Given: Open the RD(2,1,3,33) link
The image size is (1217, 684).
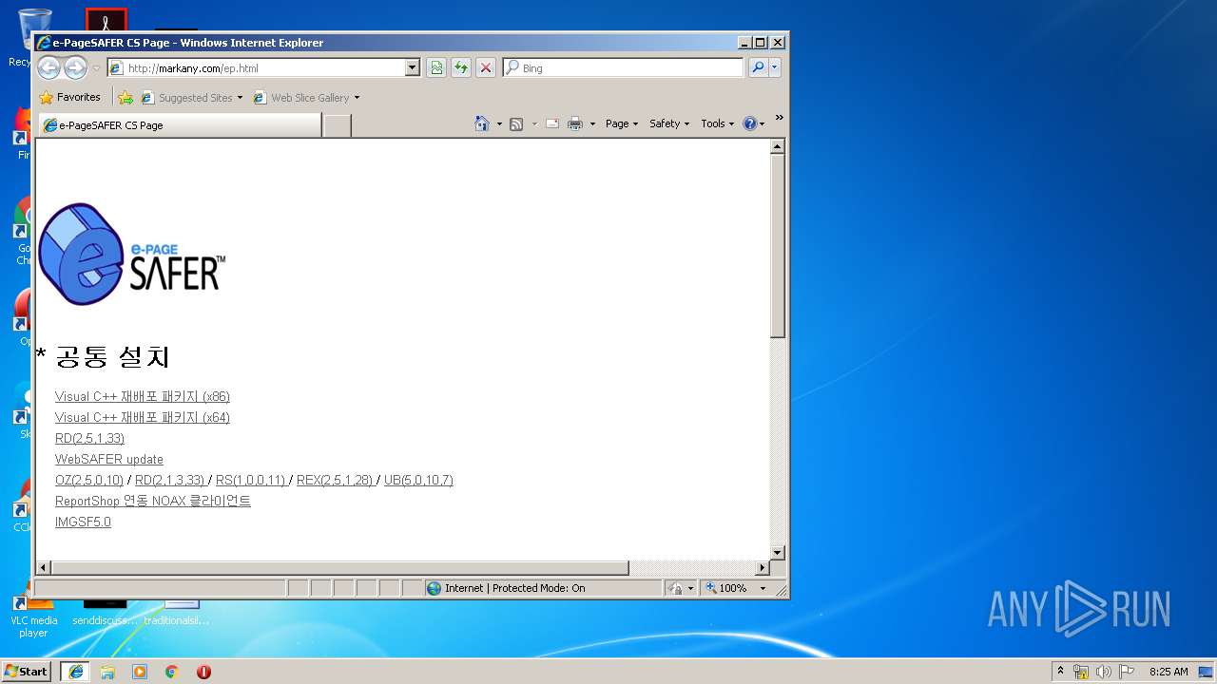Looking at the screenshot, I should (170, 480).
